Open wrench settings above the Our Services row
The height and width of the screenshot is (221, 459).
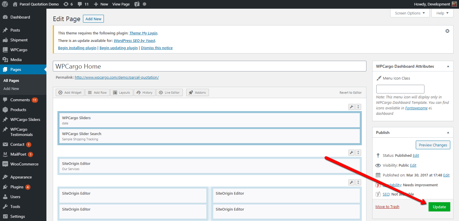coord(351,152)
